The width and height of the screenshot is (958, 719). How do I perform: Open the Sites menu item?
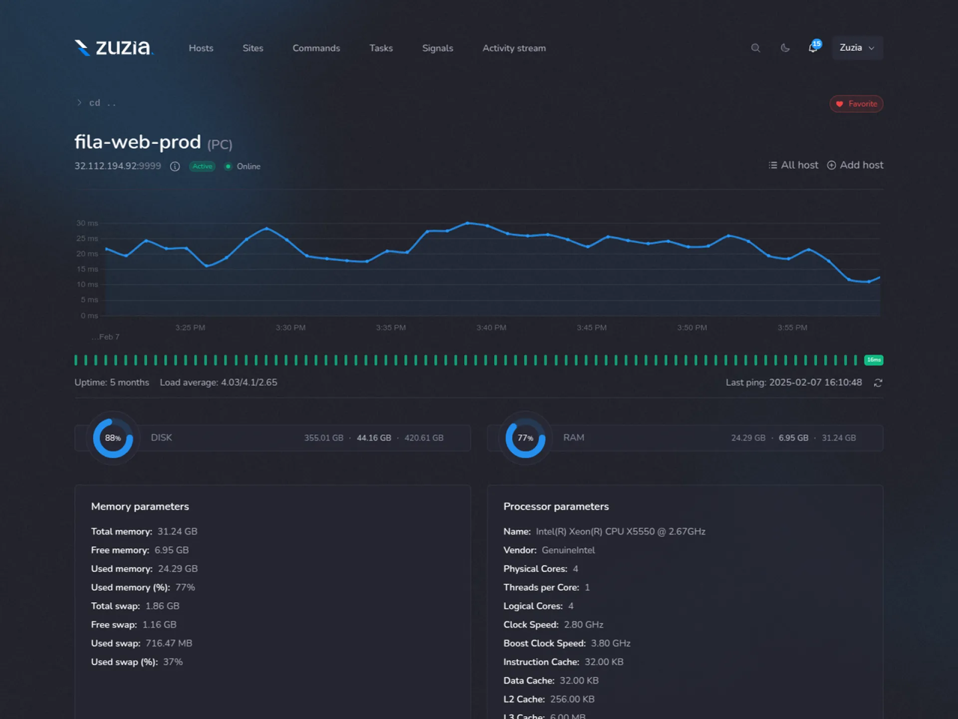(252, 48)
